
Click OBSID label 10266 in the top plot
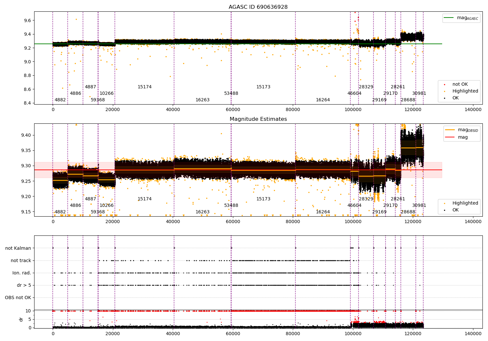point(106,93)
